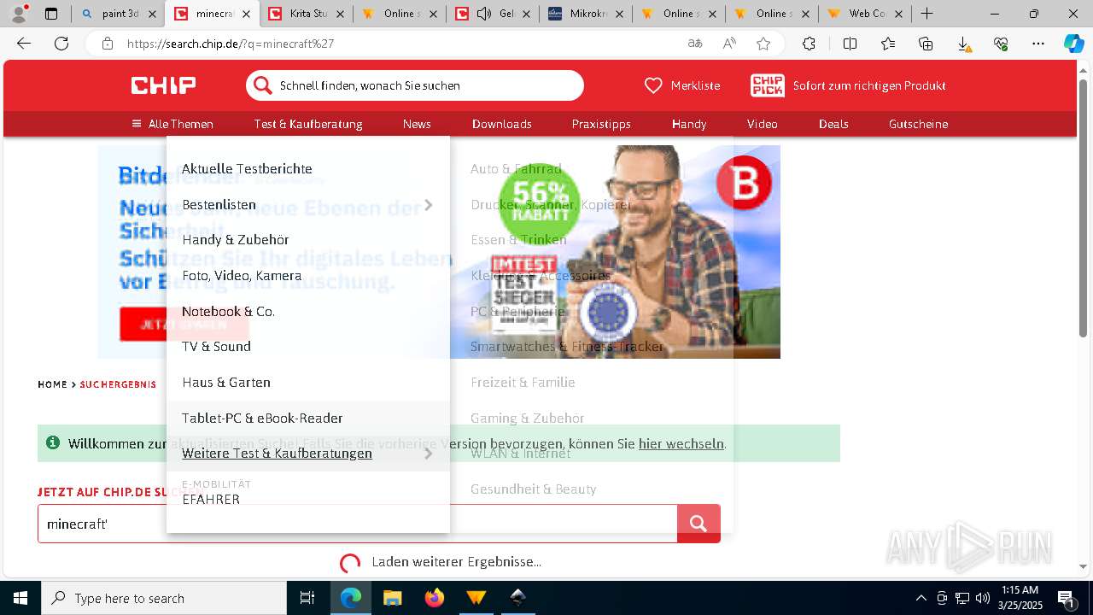
Task: Click the red search button next to minecraft field
Action: 698,524
